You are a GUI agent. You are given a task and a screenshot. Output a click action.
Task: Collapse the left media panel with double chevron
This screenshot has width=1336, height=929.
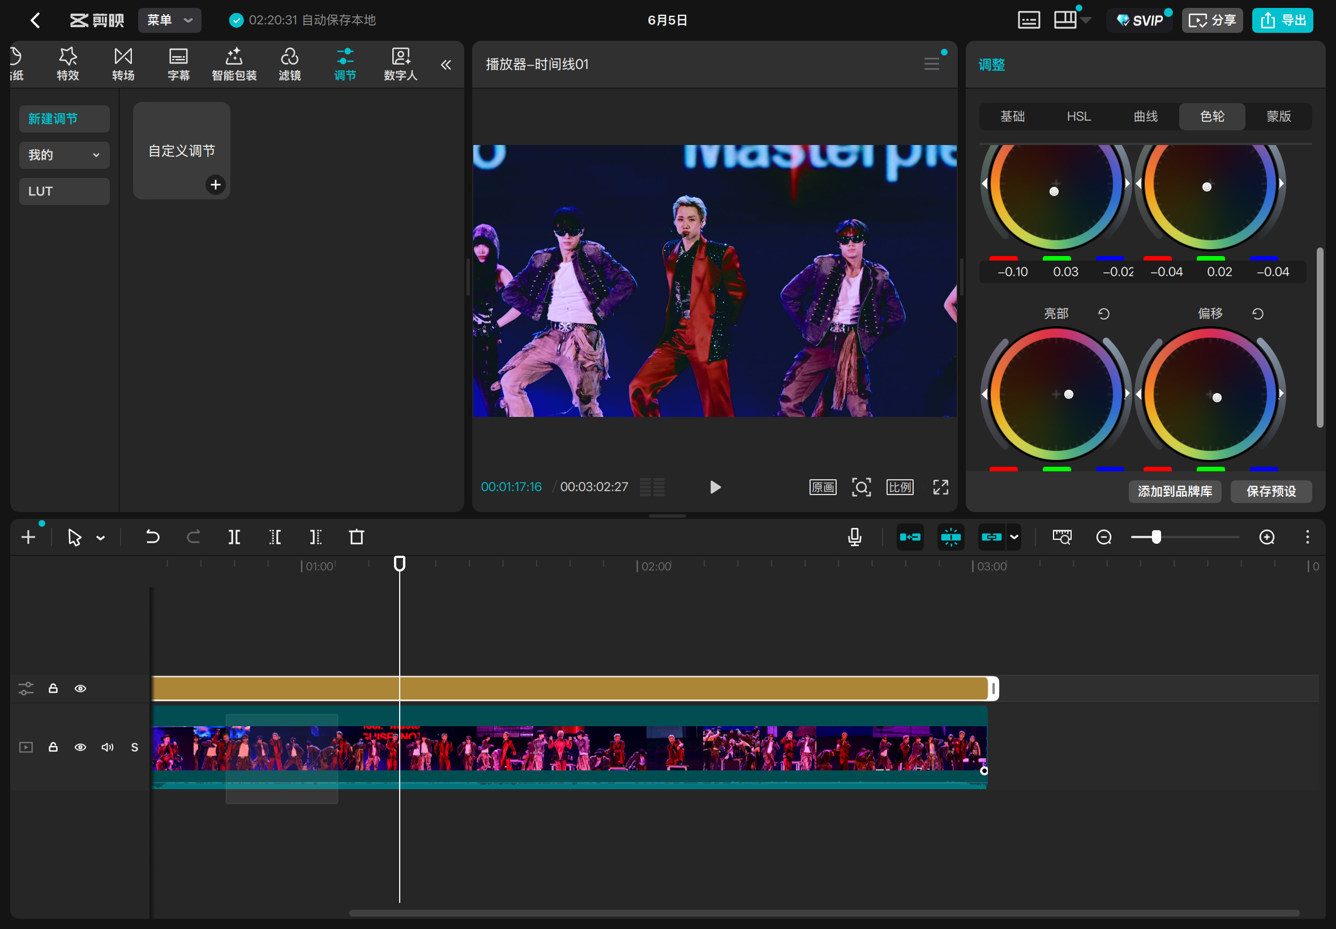tap(446, 65)
